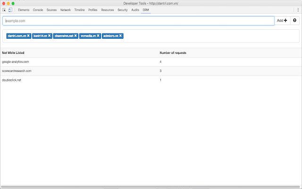
Task: Click the Add plus button
Action: pyautogui.click(x=282, y=20)
